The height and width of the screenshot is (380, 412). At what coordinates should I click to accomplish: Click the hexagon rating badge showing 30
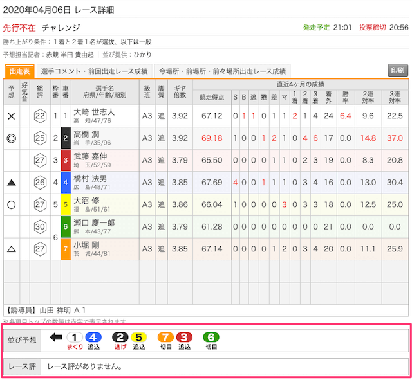click(41, 226)
